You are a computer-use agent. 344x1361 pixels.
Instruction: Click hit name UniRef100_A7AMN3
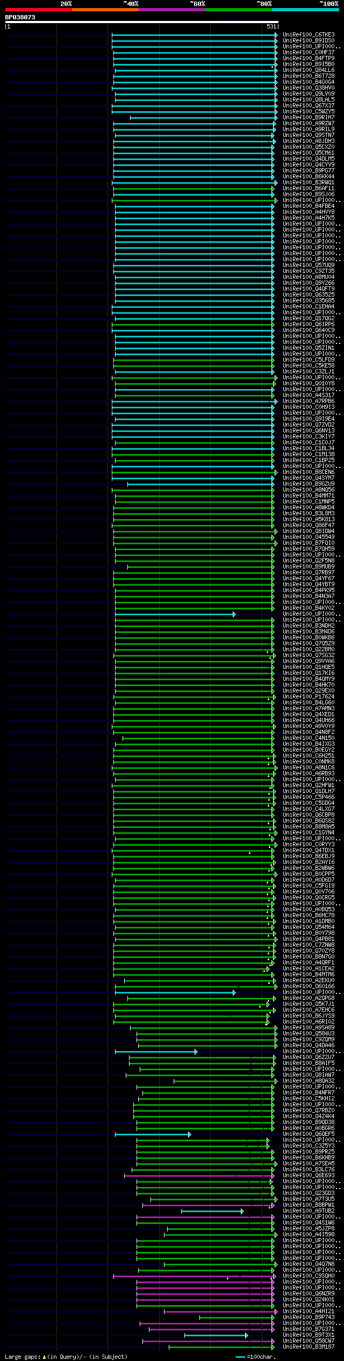click(309, 709)
